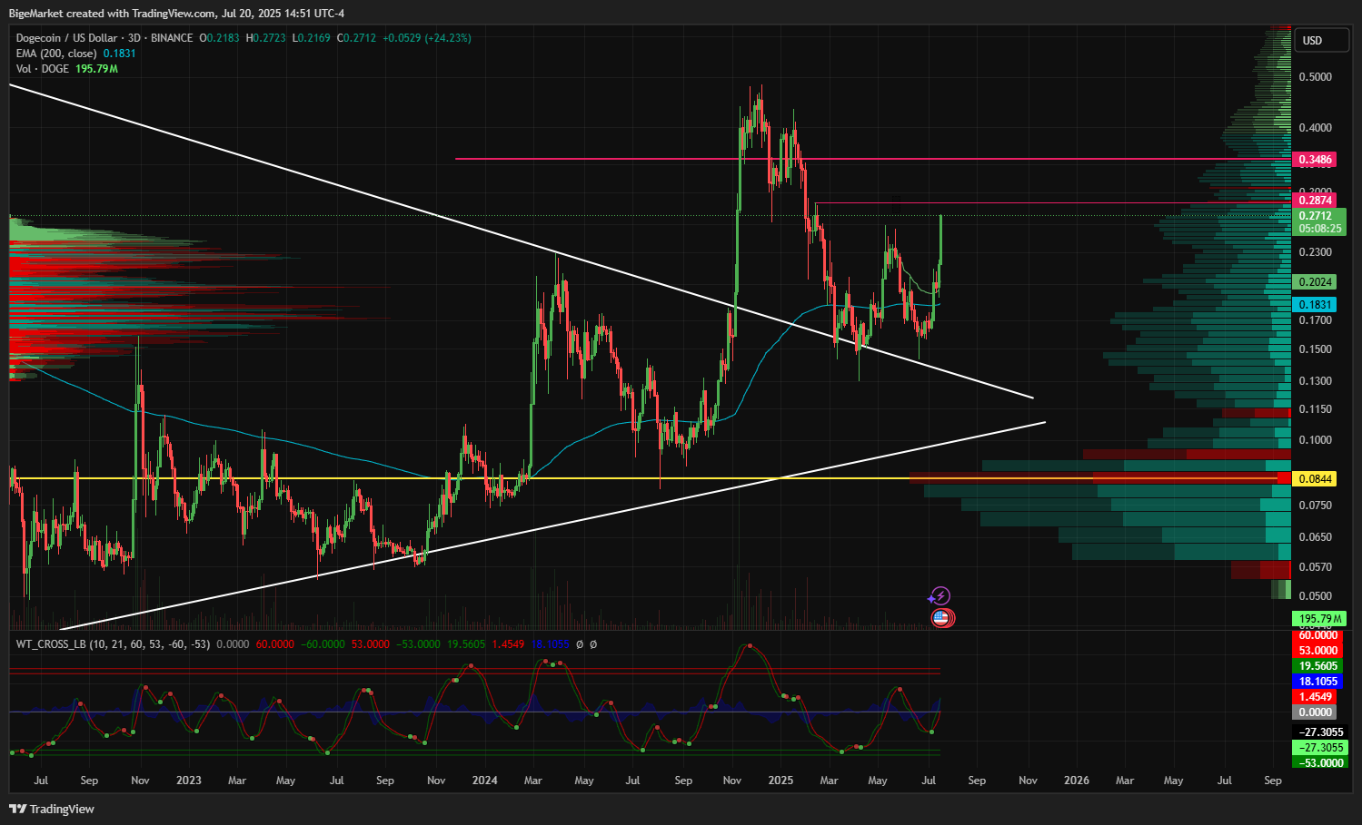
Task: Click the 0.0500 price scale label
Action: coord(1315,596)
